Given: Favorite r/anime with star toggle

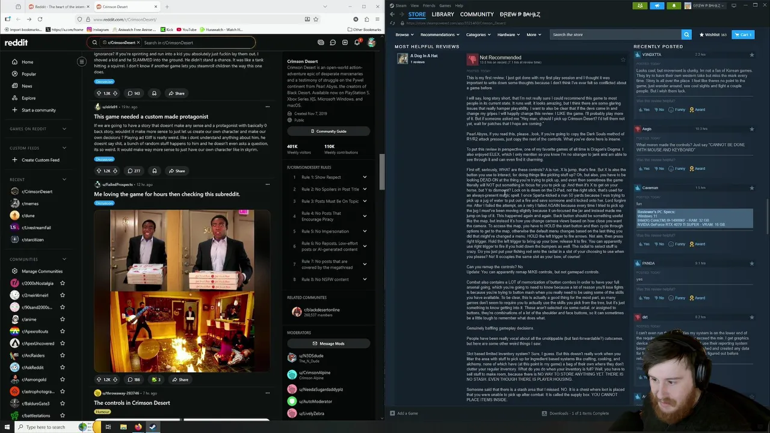Looking at the screenshot, I should [62, 319].
